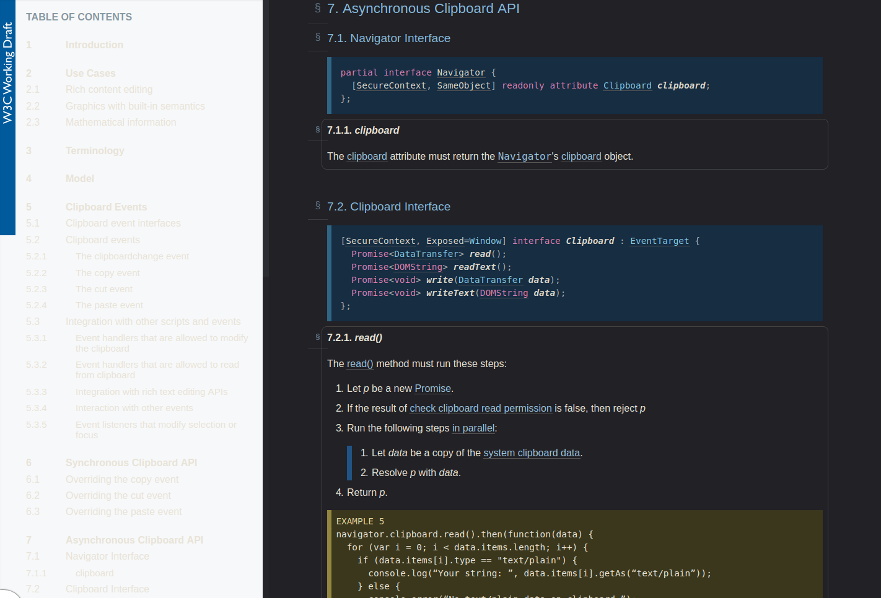Viewport: 881px width, 598px height.
Task: Click the DOMString link in the readText signature
Action: click(x=418, y=267)
